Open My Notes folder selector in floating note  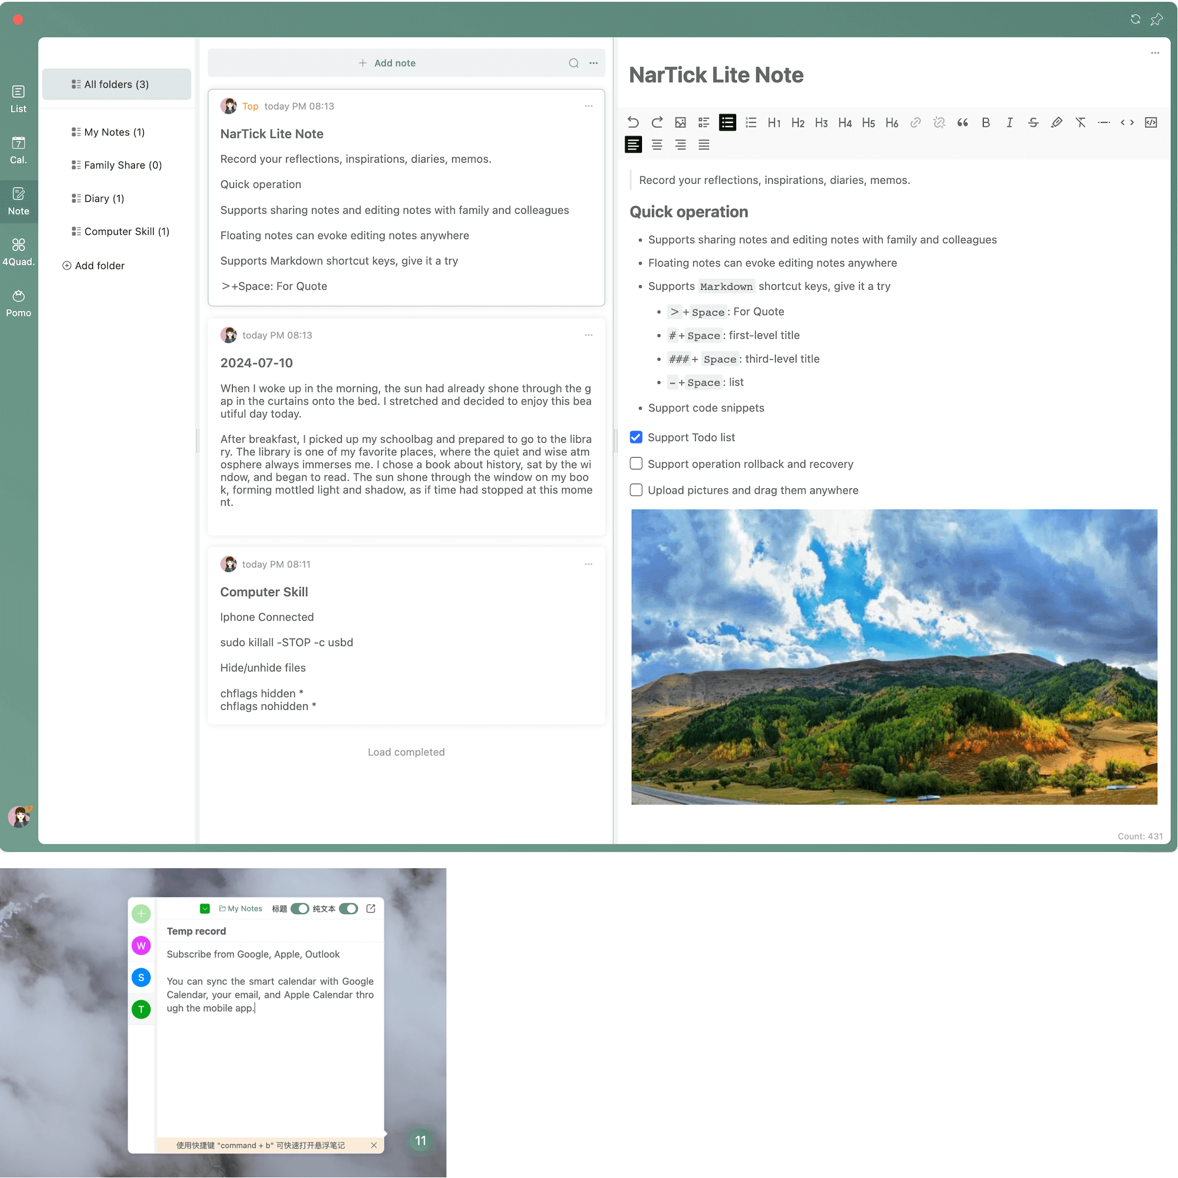pyautogui.click(x=241, y=908)
